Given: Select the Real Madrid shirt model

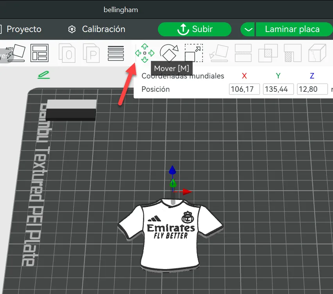Looking at the screenshot, I should pyautogui.click(x=170, y=235).
